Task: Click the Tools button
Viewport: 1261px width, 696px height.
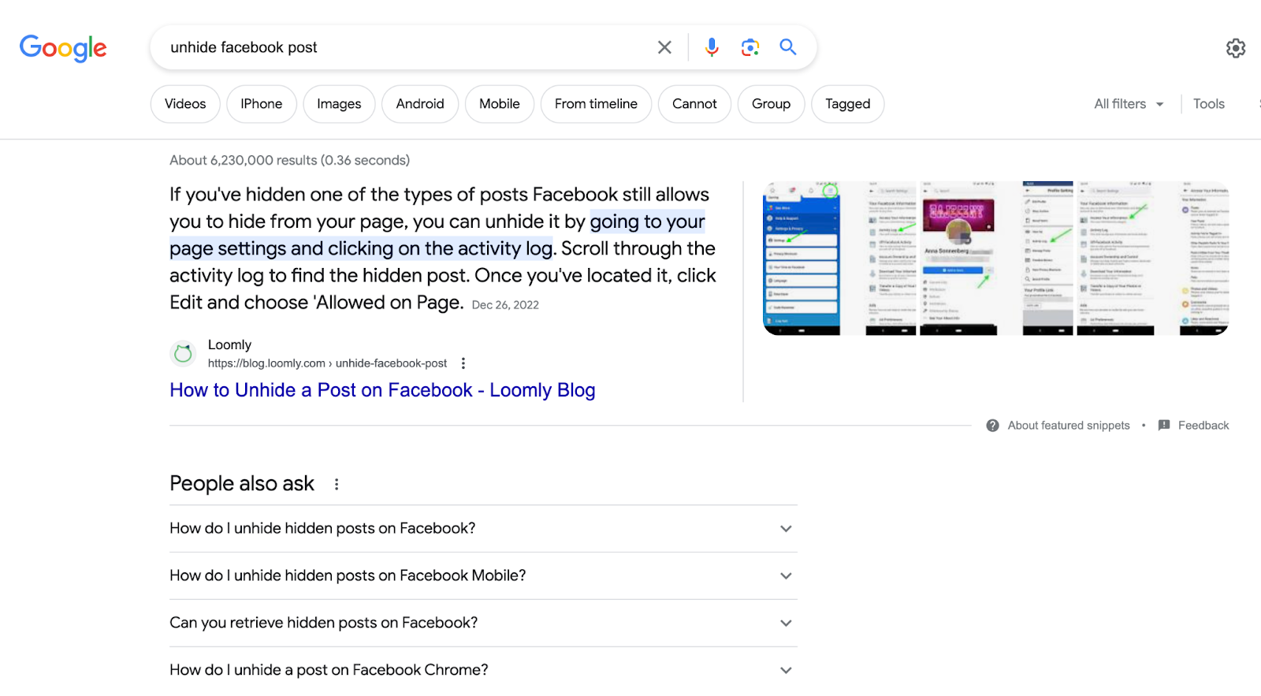Action: tap(1208, 104)
